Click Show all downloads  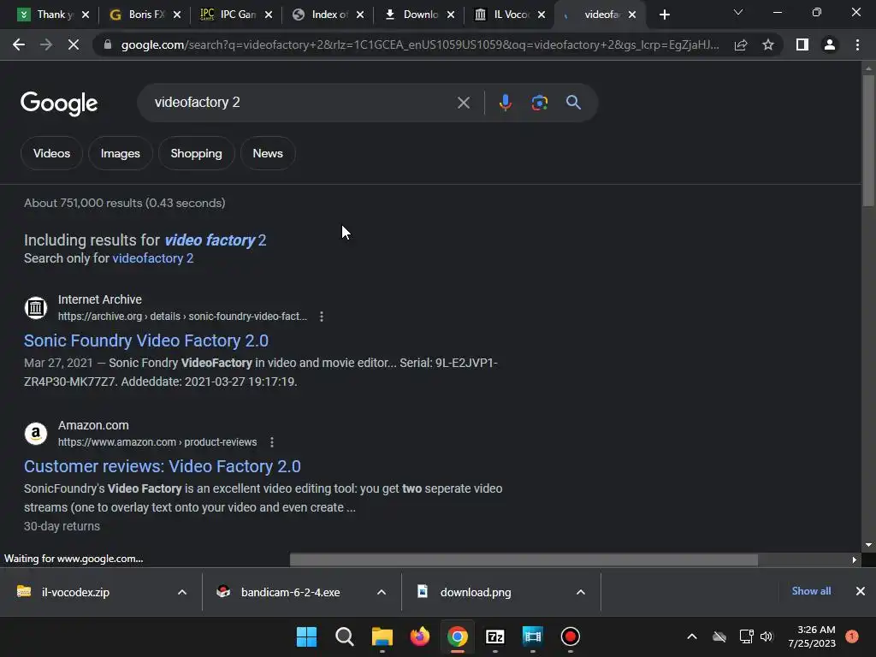click(x=811, y=591)
